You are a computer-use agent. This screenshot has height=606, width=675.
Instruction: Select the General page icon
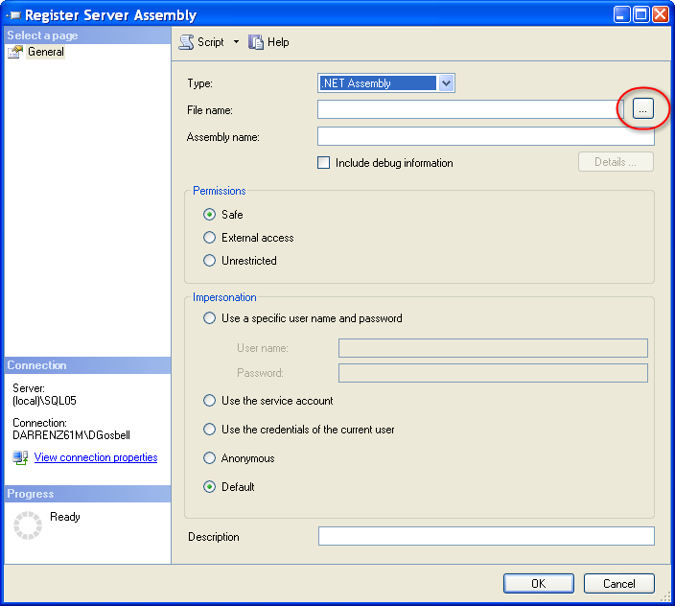point(16,52)
